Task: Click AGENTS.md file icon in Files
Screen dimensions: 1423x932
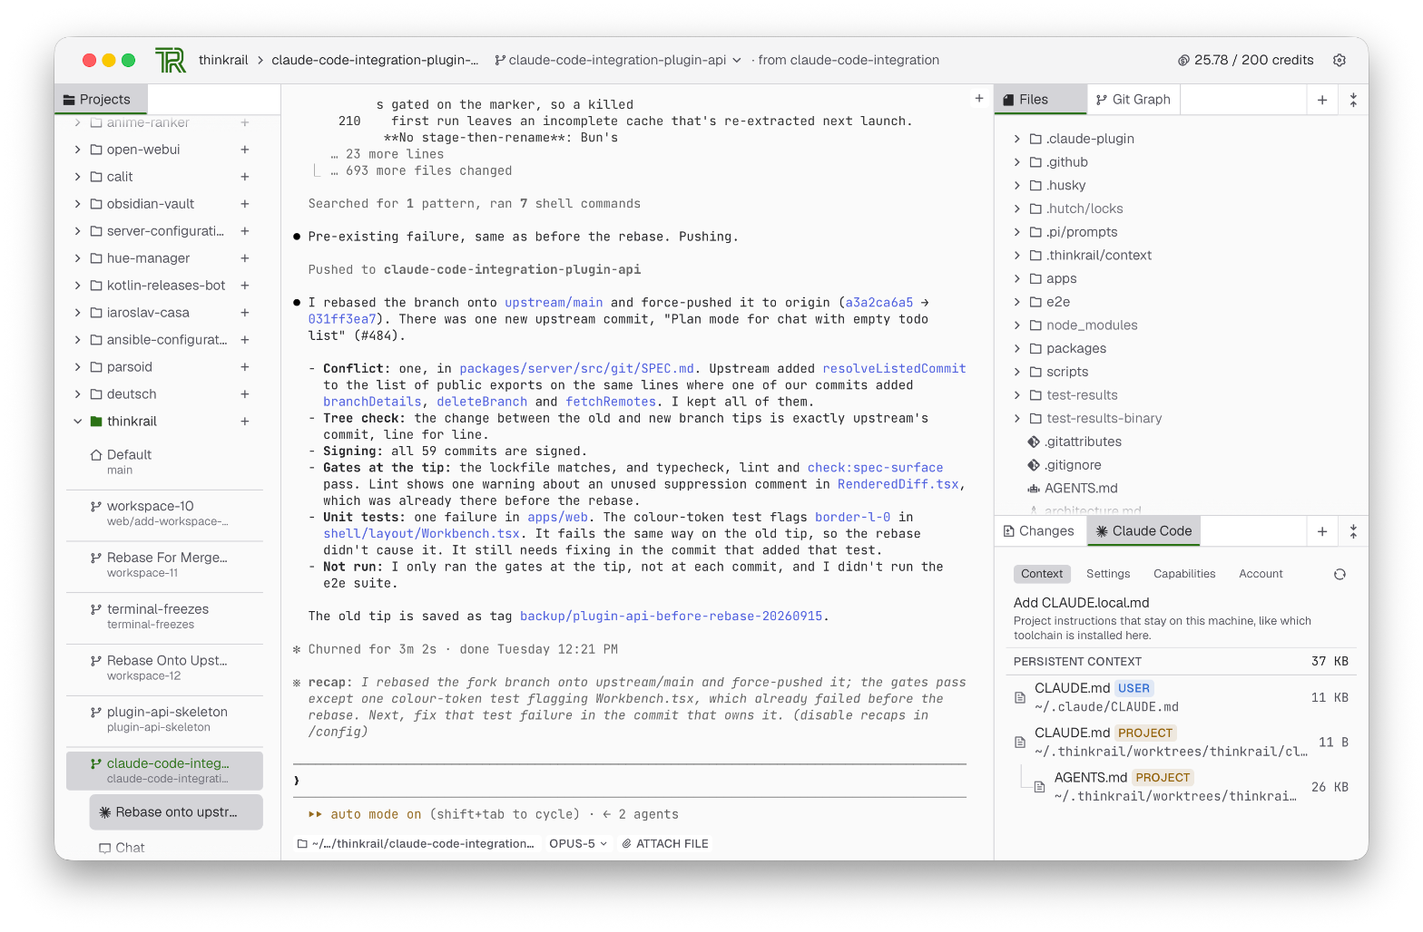Action: click(1034, 489)
